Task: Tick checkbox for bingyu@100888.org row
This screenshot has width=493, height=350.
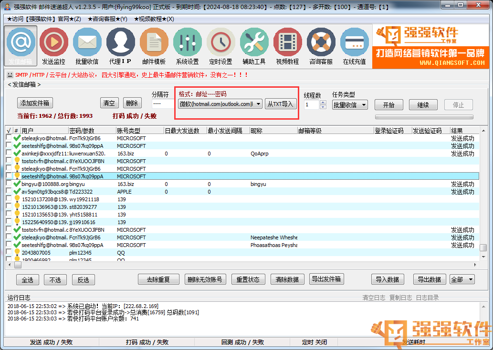Action: pyautogui.click(x=9, y=183)
